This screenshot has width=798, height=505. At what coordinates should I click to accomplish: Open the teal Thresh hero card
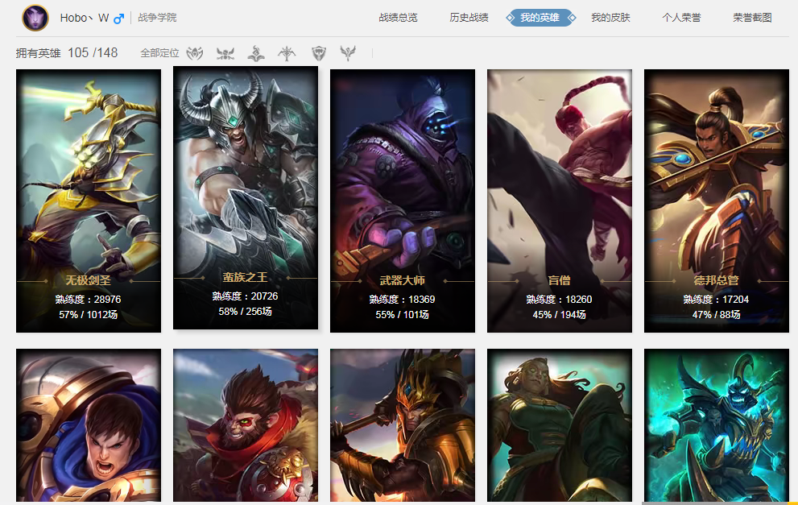[717, 425]
